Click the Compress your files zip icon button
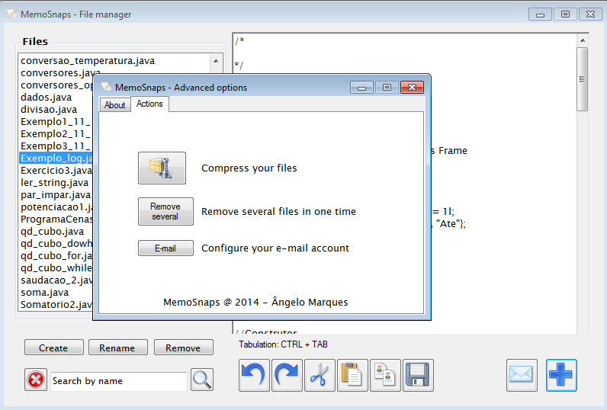This screenshot has width=607, height=410. (162, 168)
